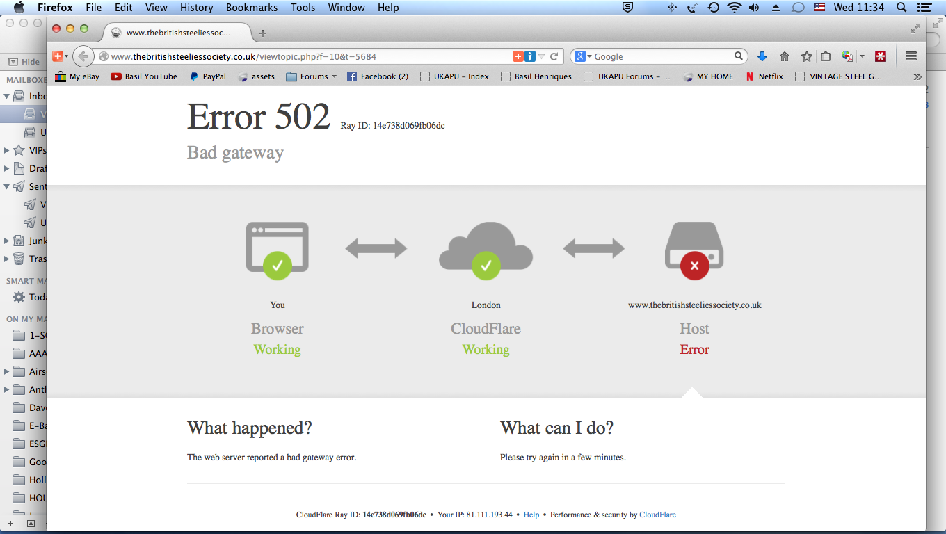
Task: Click the Help link in footer
Action: pos(531,515)
